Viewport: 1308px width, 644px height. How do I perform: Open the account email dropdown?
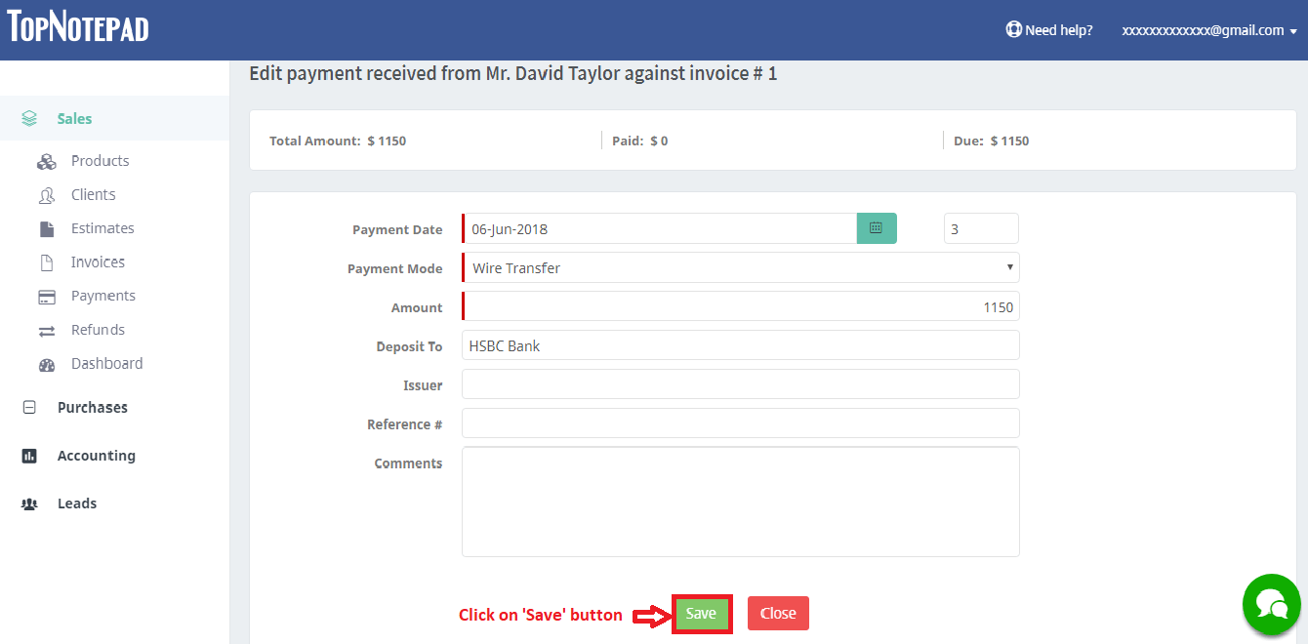1209,30
